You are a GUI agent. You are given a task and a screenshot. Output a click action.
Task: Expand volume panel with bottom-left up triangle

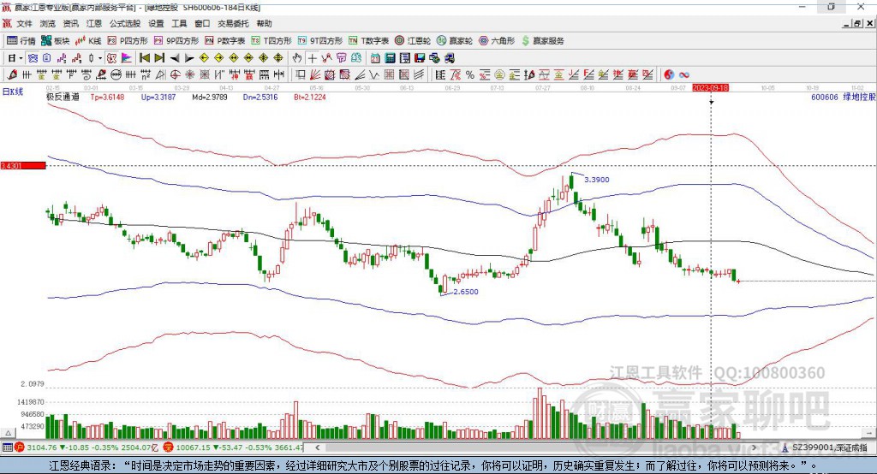click(x=8, y=433)
